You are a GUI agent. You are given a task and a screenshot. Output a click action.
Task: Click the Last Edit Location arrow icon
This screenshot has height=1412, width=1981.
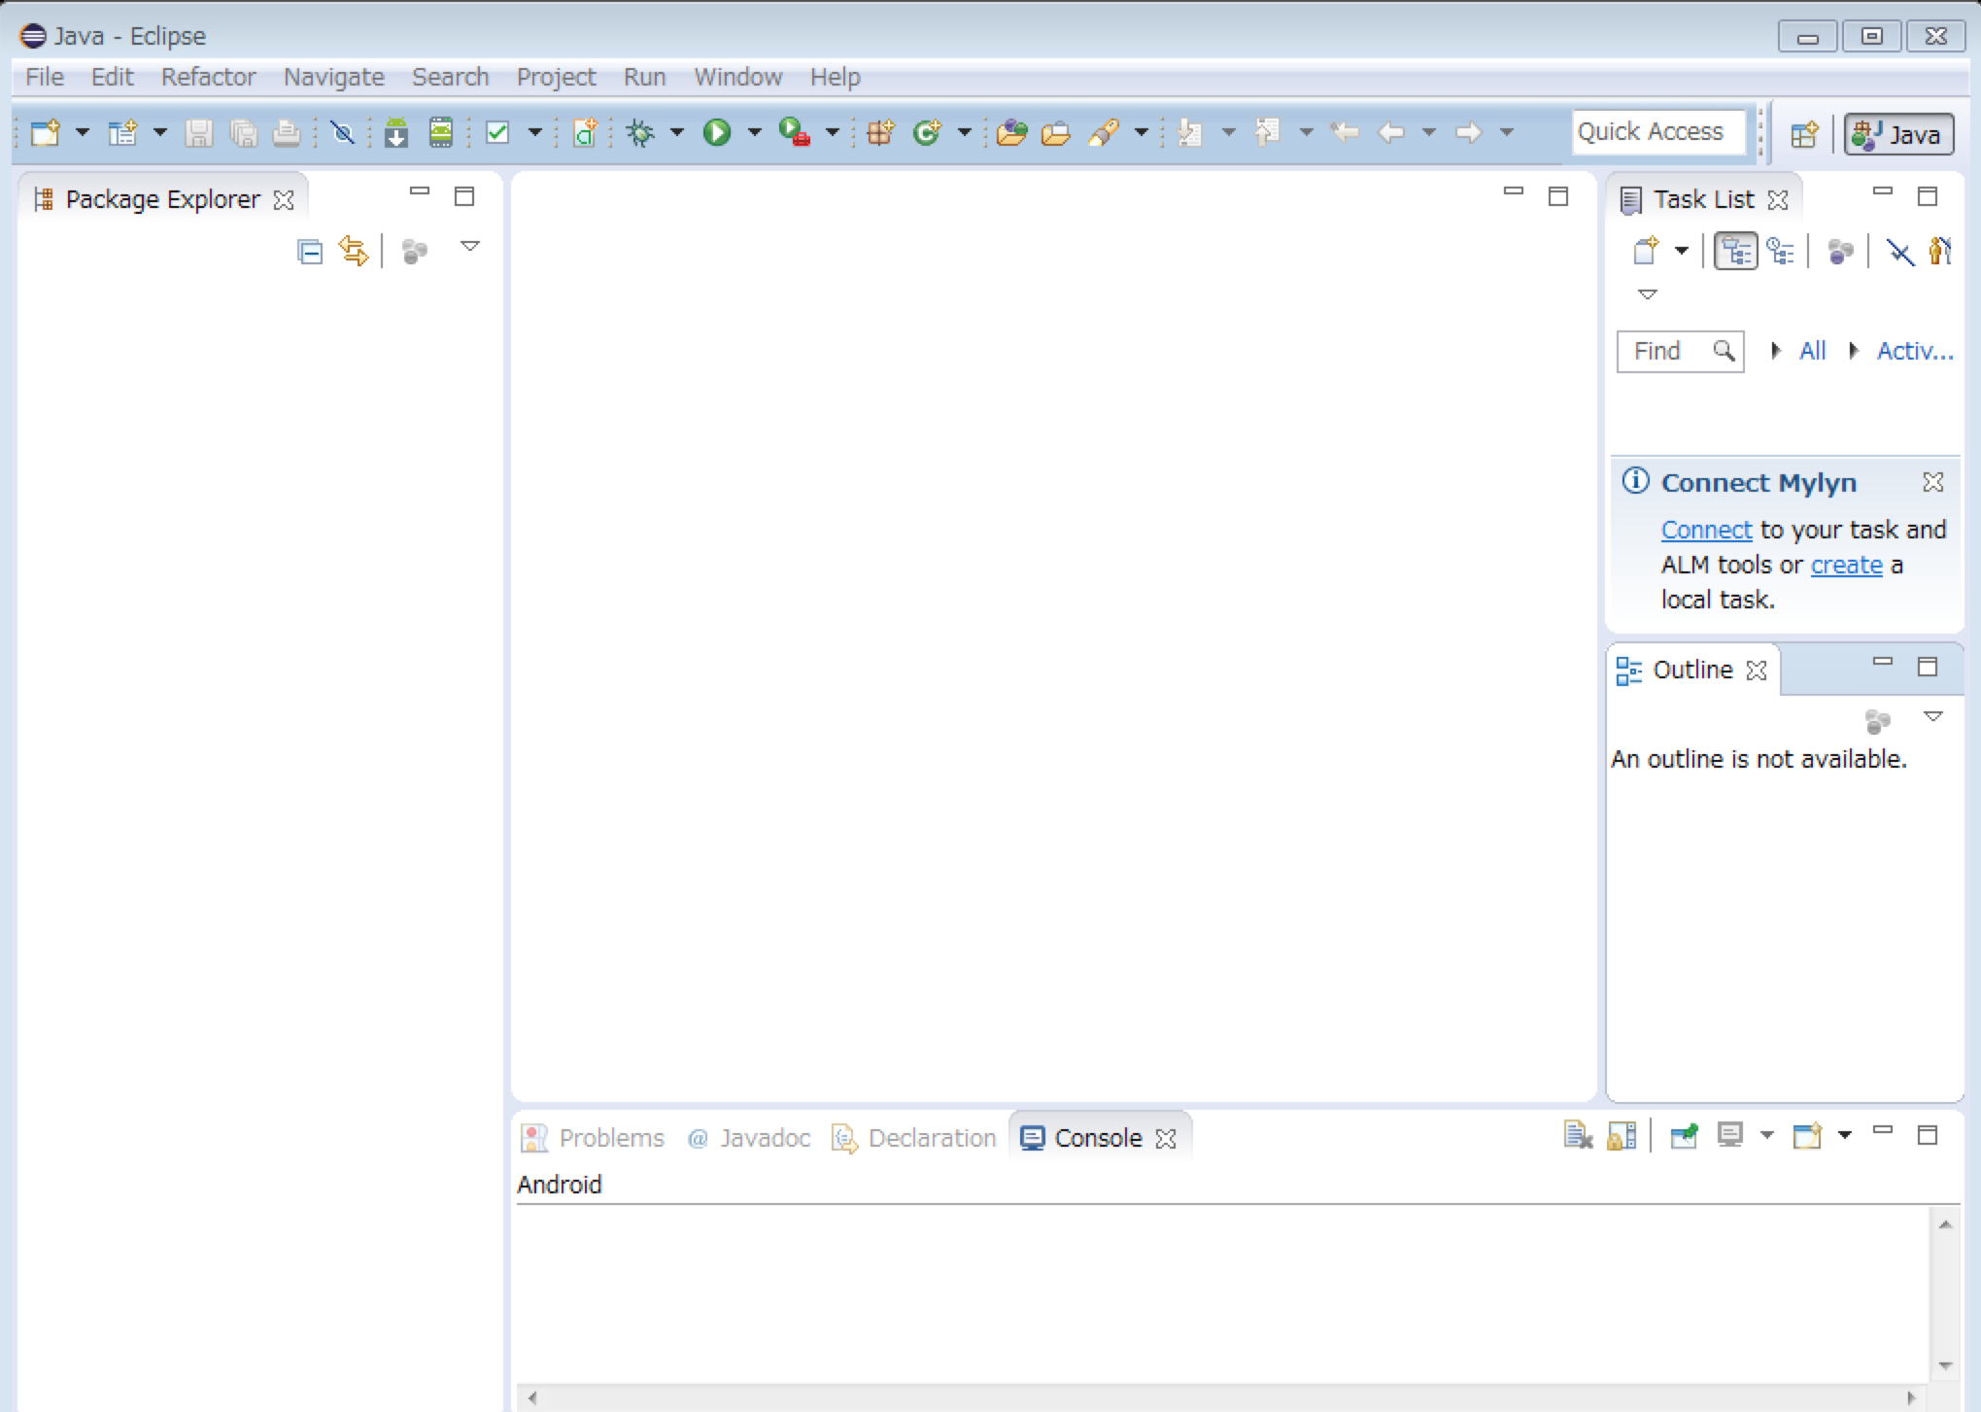click(x=1345, y=132)
